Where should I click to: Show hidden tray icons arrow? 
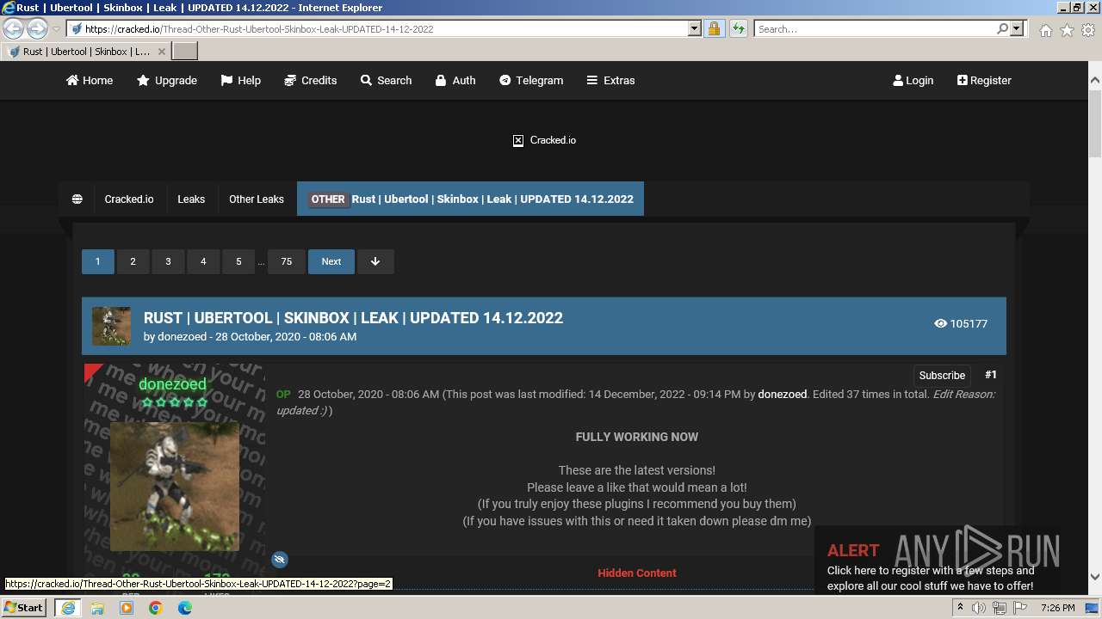point(960,608)
